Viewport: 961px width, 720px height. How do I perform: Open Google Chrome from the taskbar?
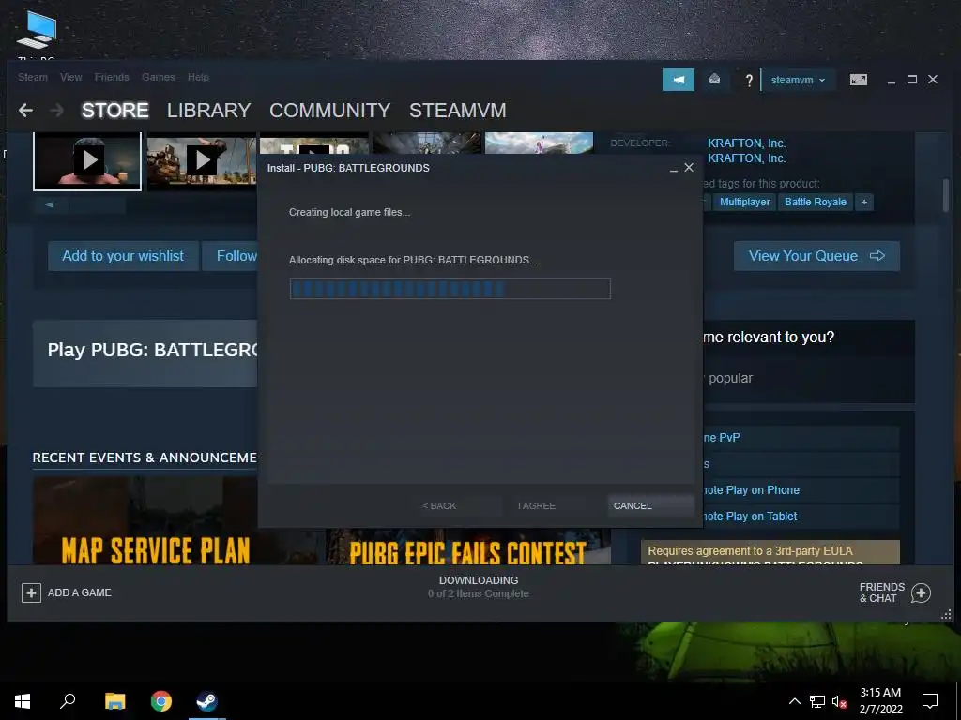(161, 701)
